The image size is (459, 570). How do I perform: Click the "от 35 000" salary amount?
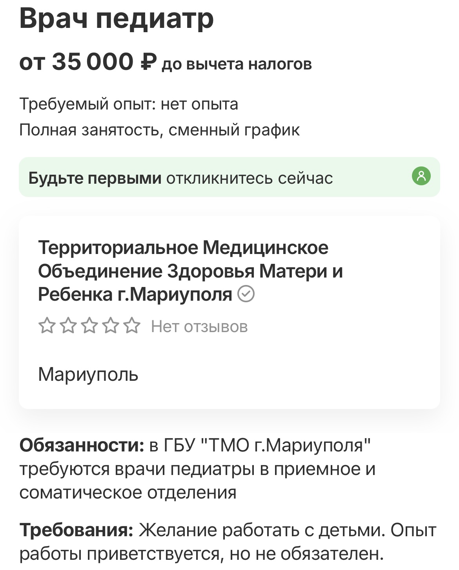(x=76, y=62)
